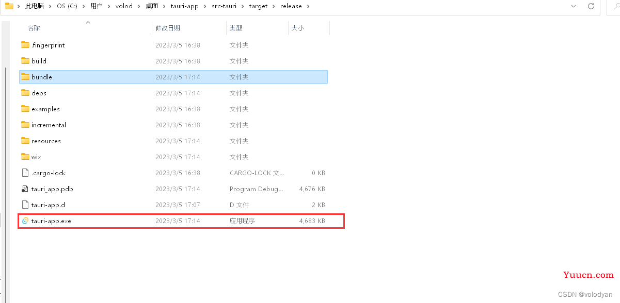Click the 4,676 KB size value

click(312, 189)
